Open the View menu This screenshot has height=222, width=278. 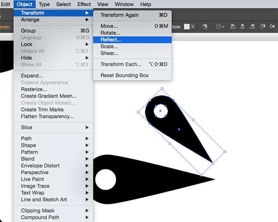103,4
